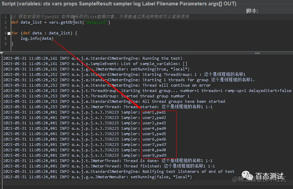Click the 'All thread groups have been started' line
This screenshot has height=189, width=293.
pyautogui.click(x=114, y=101)
